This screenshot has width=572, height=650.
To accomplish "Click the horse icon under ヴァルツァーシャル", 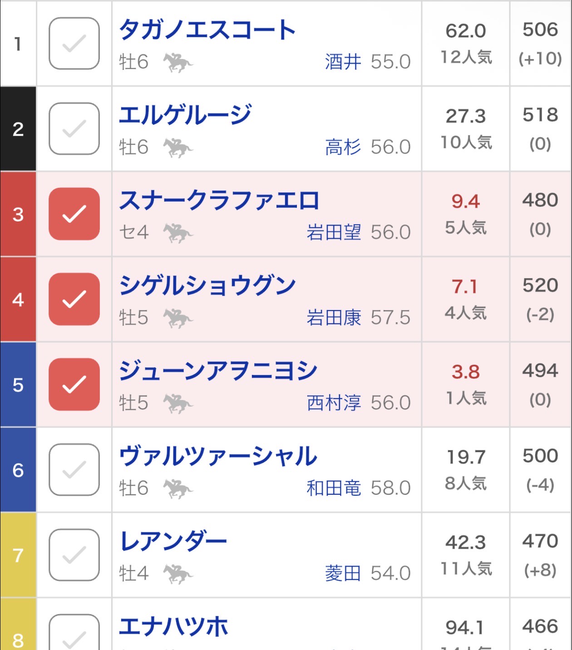I will [x=178, y=488].
